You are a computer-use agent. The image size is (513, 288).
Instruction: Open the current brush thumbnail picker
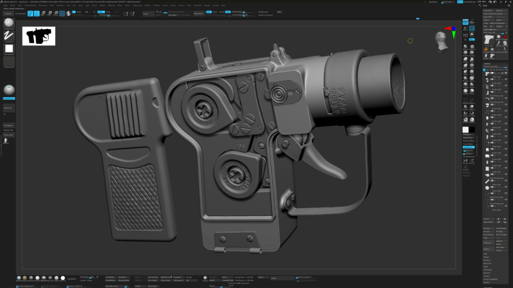coord(9,23)
